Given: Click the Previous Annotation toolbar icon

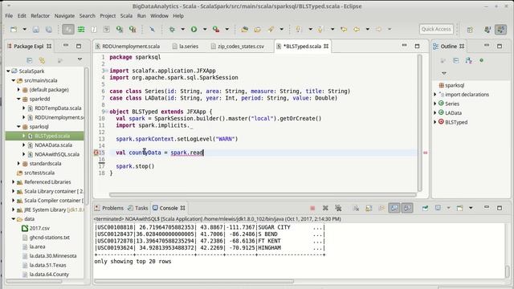Looking at the screenshot, I should 320,29.
